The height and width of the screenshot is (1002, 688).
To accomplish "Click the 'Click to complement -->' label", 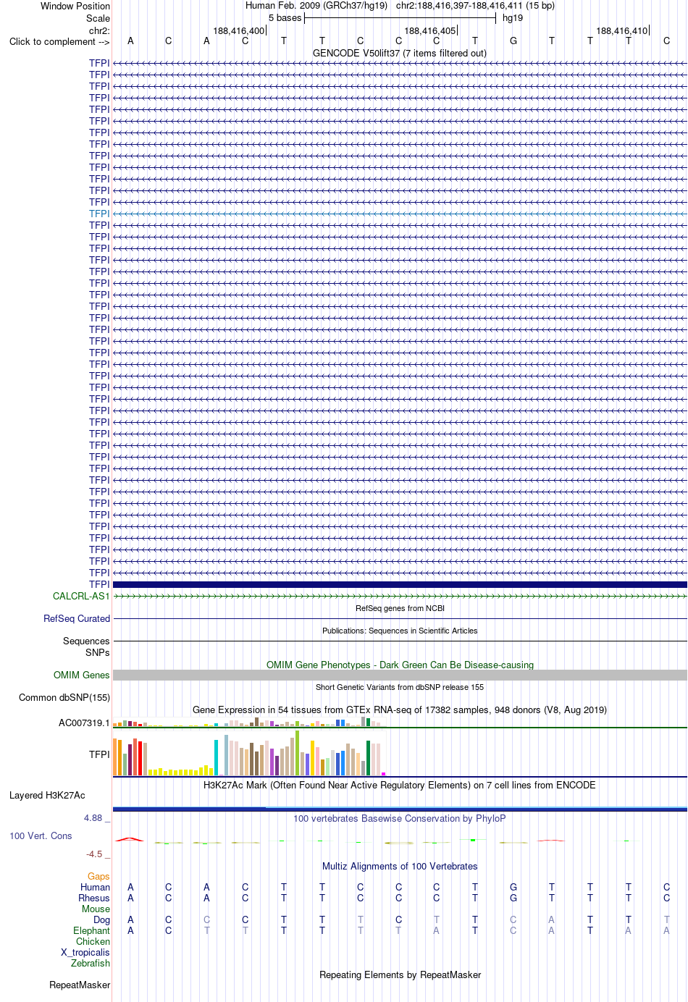I will pos(59,41).
